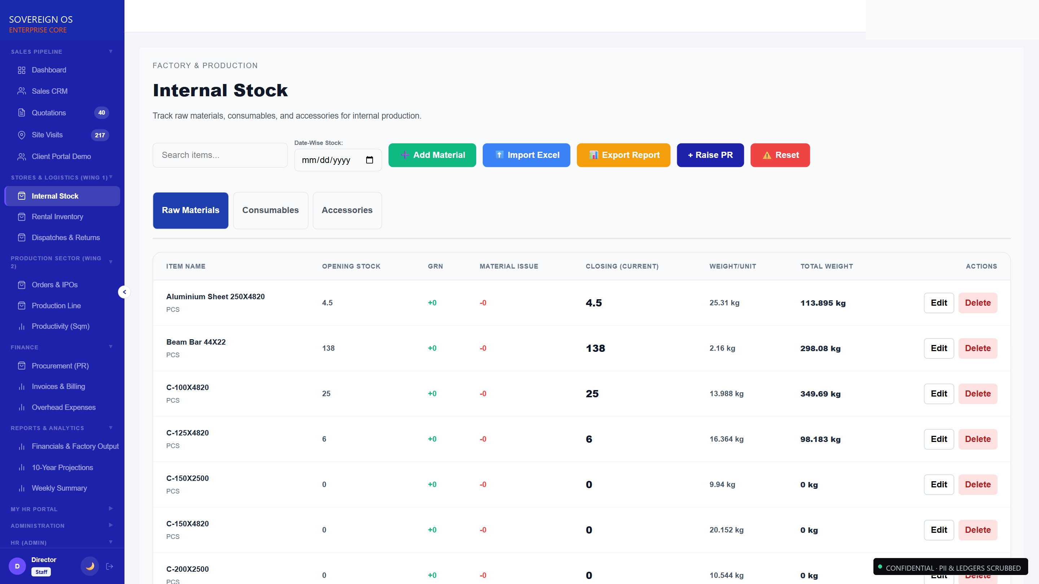1039x584 pixels.
Task: Expand the My HR Portal section
Action: pos(111,509)
